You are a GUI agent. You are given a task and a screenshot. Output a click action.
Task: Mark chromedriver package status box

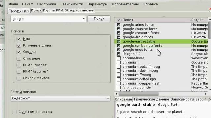click(119, 58)
